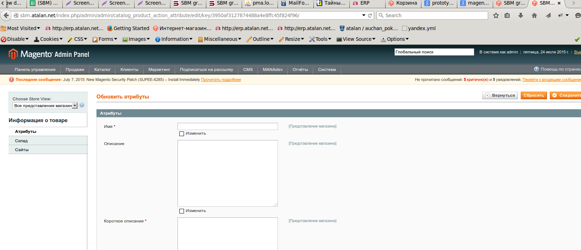Screen dimensions: 581x250
Task: Switch to Корзина browser tab
Action: tap(403, 3)
